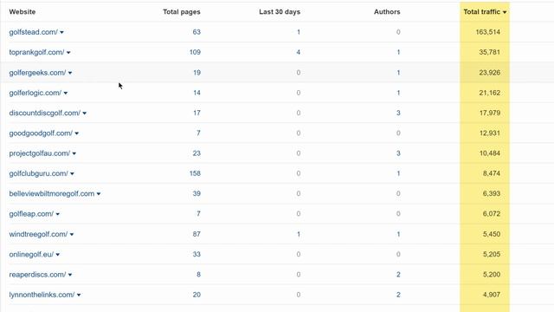Click total traffic value 10,484
Viewport: 554px width, 312px height.
(490, 153)
